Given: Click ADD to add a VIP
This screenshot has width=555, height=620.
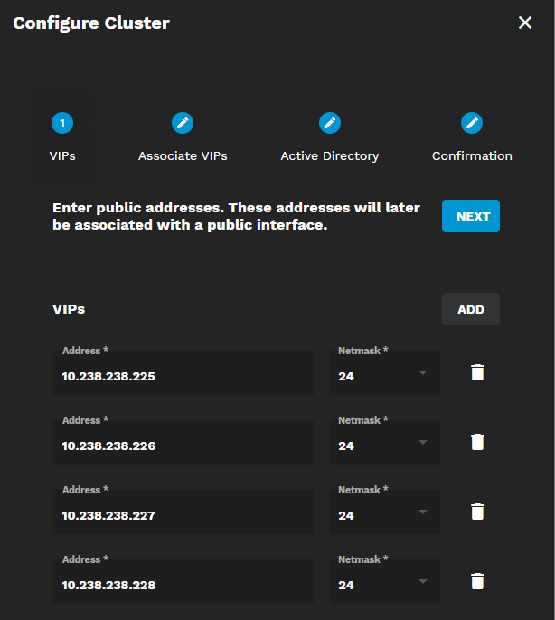Looking at the screenshot, I should point(470,309).
